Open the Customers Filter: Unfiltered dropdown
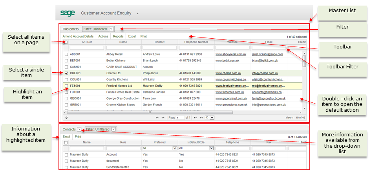Screen dimensions: 371x177 [x=111, y=29]
